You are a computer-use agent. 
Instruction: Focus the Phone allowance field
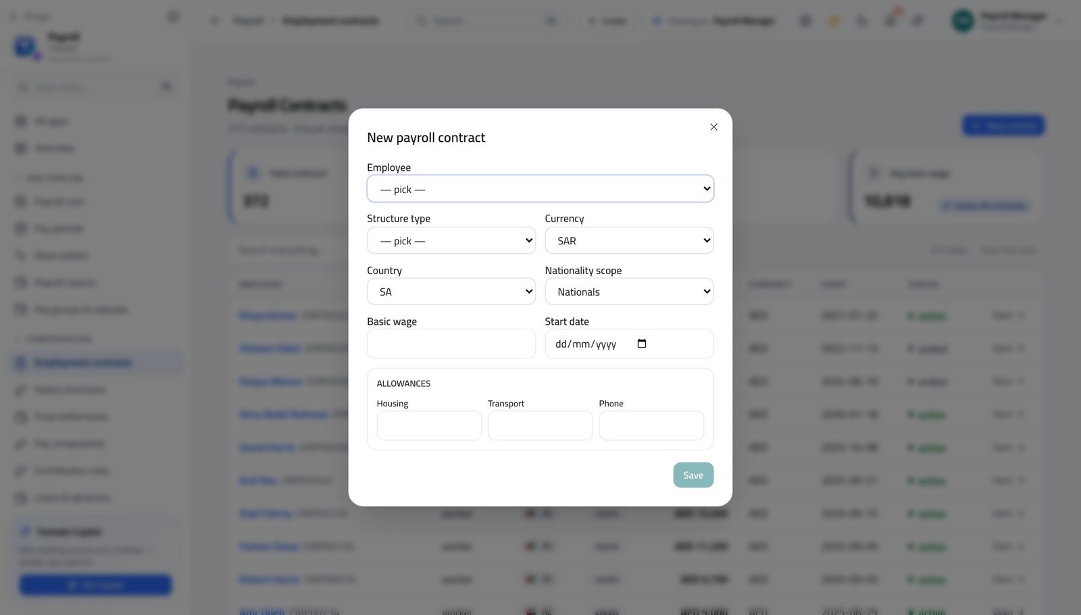click(x=651, y=425)
